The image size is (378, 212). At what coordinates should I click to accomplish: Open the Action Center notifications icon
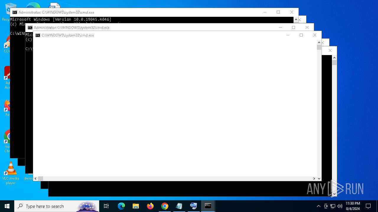pos(368,206)
